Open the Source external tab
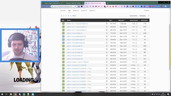 (x=84, y=11)
